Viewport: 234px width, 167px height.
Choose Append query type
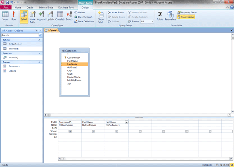point(41,16)
